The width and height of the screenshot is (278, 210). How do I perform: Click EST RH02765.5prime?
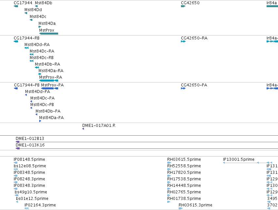click(x=184, y=192)
